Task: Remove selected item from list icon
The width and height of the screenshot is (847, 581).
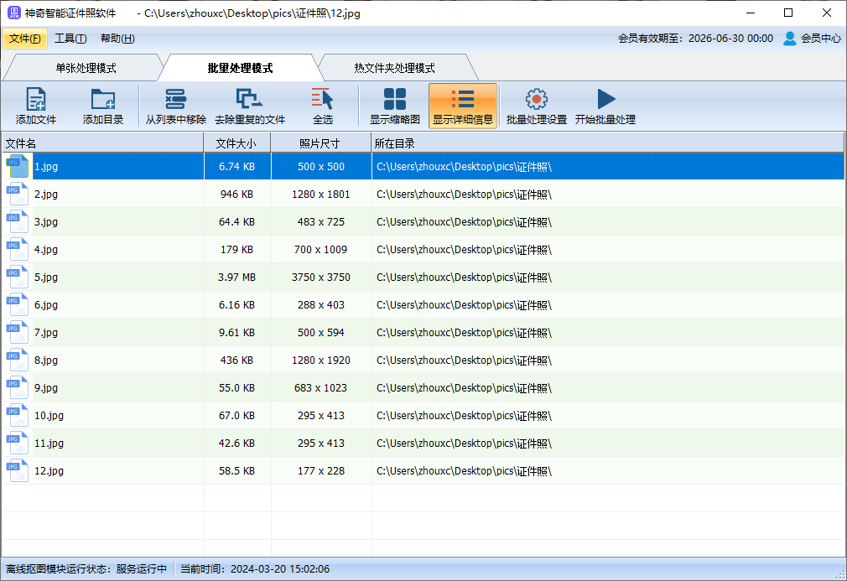Action: coord(175,100)
